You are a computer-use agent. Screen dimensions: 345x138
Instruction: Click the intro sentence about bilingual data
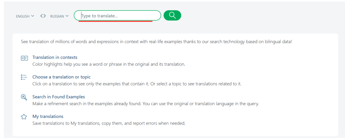(157, 41)
